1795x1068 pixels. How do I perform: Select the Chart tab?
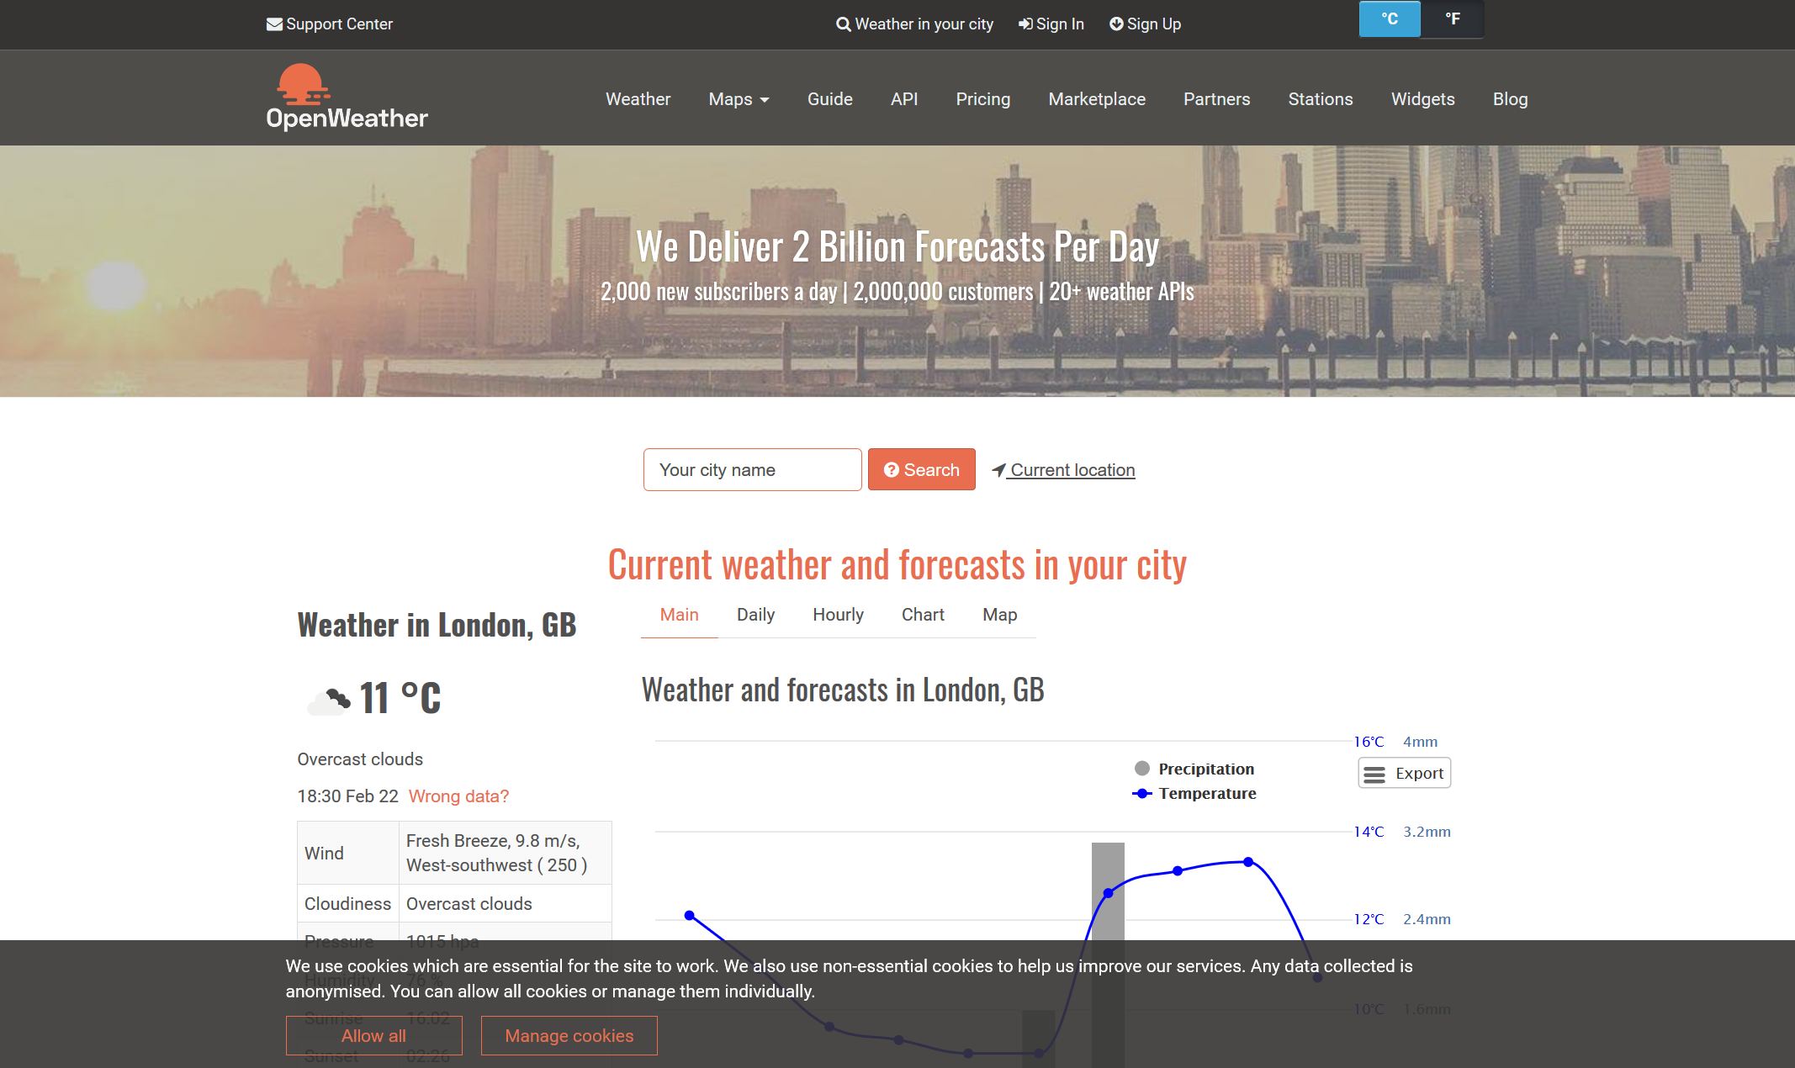(924, 616)
